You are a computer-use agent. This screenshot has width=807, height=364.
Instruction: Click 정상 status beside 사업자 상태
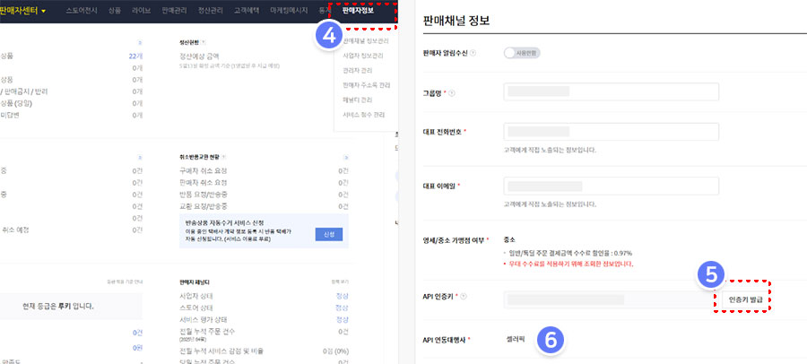(342, 296)
